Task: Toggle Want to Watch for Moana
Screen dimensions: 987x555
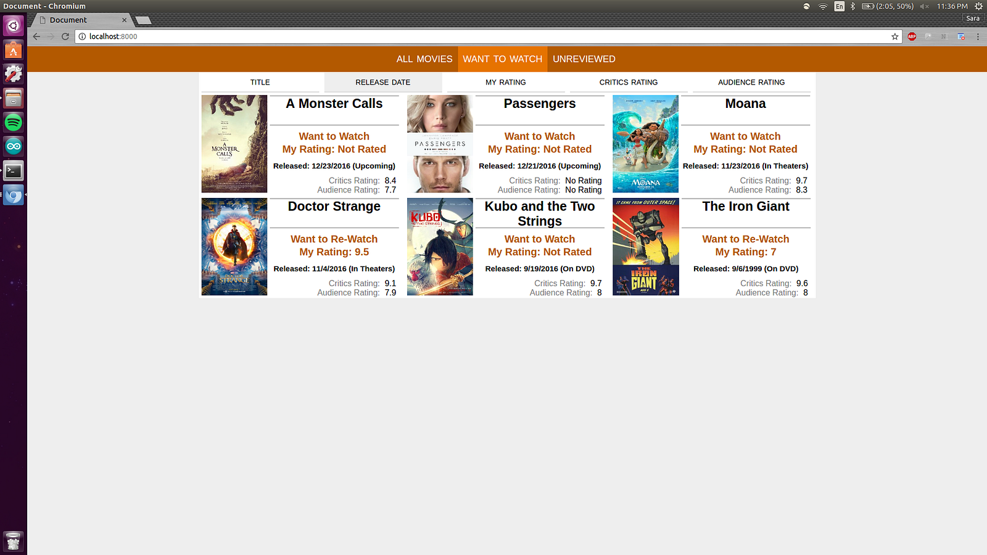Action: click(x=745, y=136)
